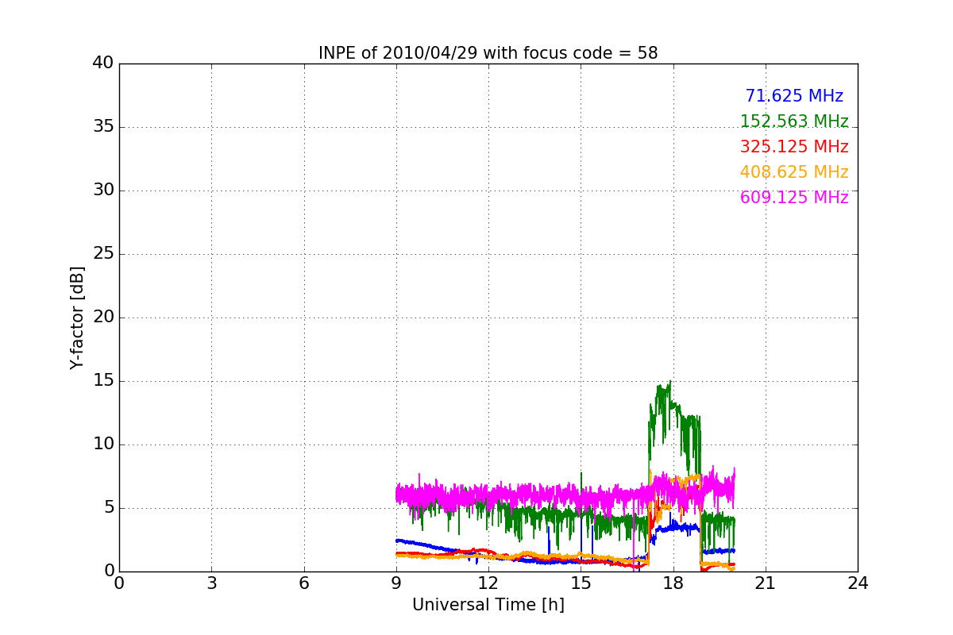Select the 609.125 MHz legend label
Screen dimensions: 953x635
pyautogui.click(x=794, y=198)
